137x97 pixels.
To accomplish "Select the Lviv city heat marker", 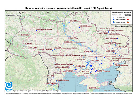I will pos(21,37).
